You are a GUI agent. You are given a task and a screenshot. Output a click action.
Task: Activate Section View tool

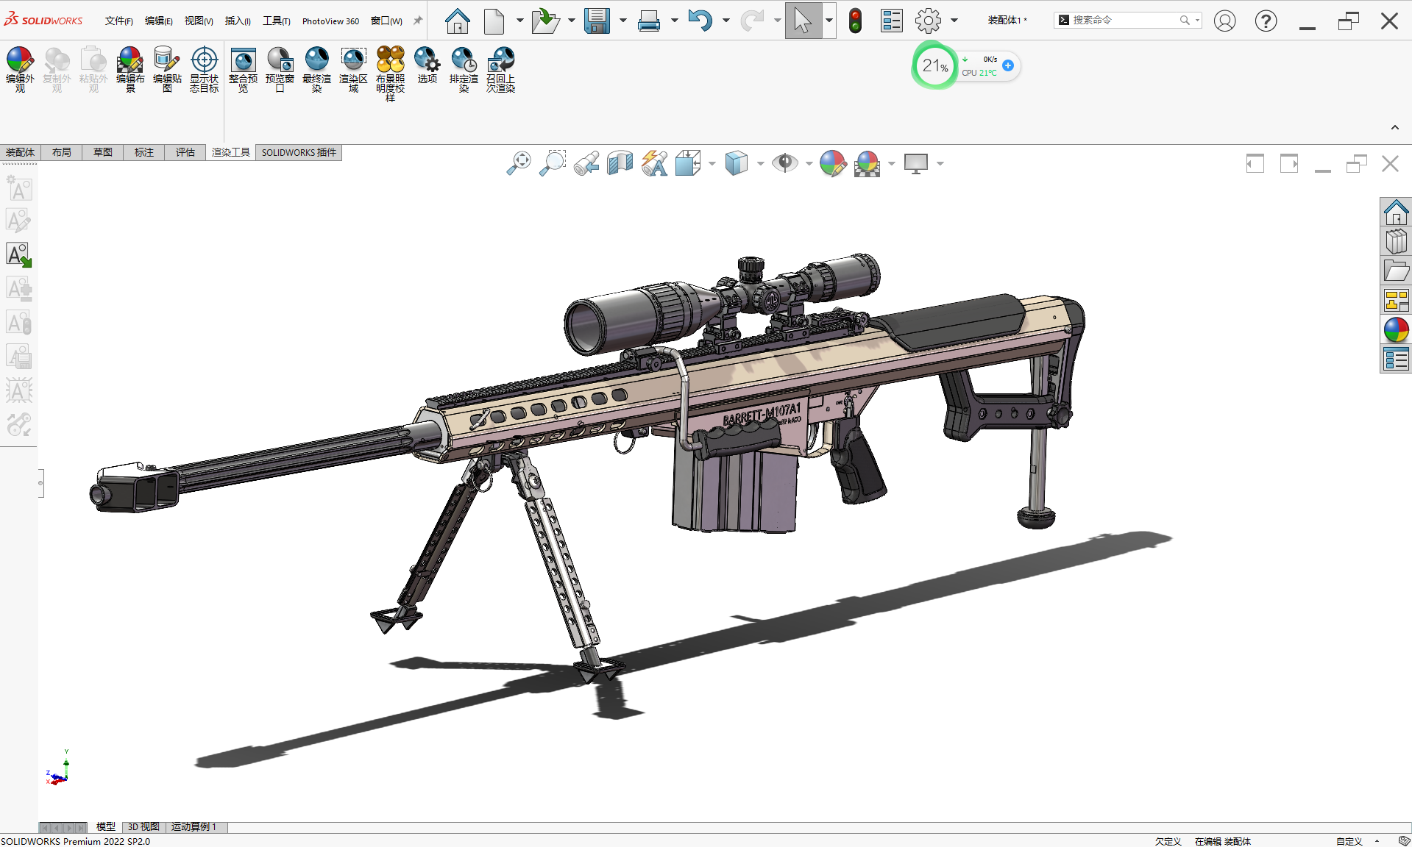click(x=620, y=163)
